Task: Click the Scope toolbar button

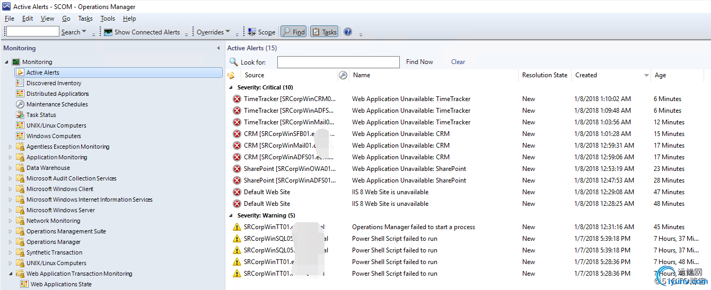Action: click(261, 32)
